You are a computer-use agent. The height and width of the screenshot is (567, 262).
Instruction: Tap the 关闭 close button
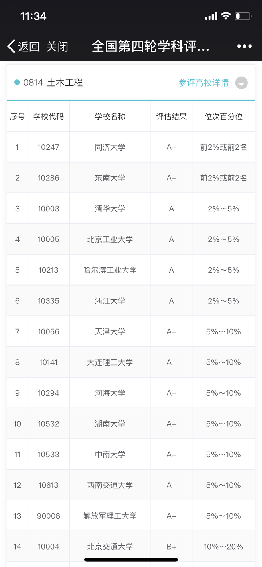57,47
